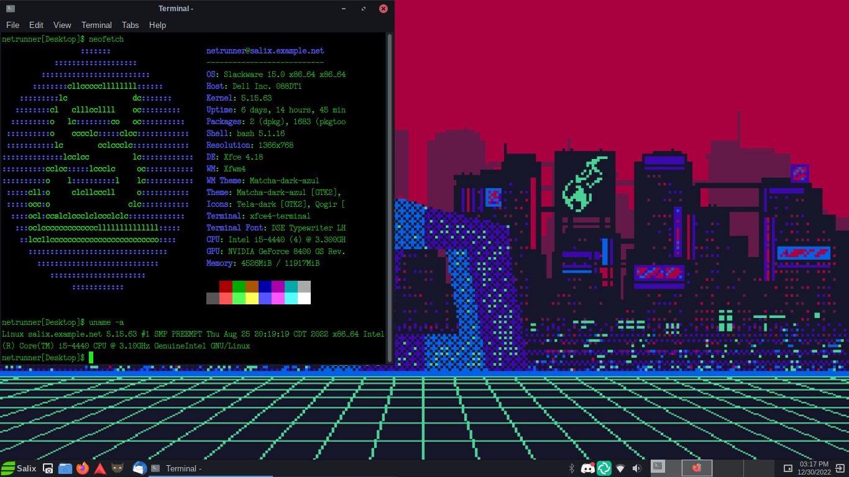849x477 pixels.
Task: Click the 'Uptime: 6 days, 14 hours' line
Action: click(276, 110)
